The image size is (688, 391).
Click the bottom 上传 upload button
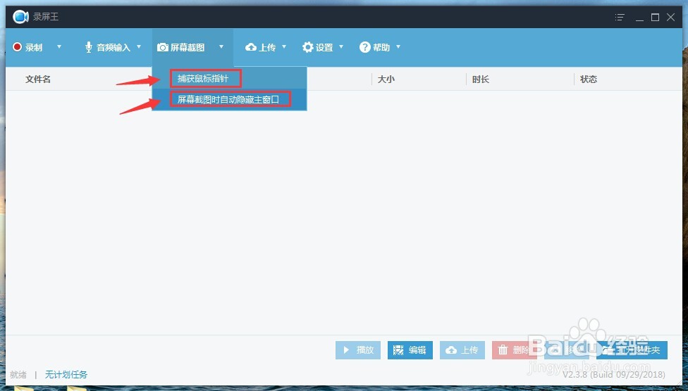pos(462,350)
